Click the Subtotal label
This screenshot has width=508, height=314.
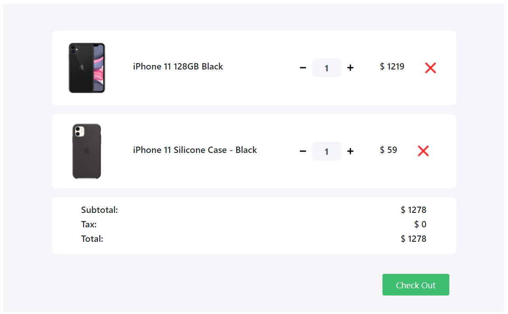pos(99,210)
